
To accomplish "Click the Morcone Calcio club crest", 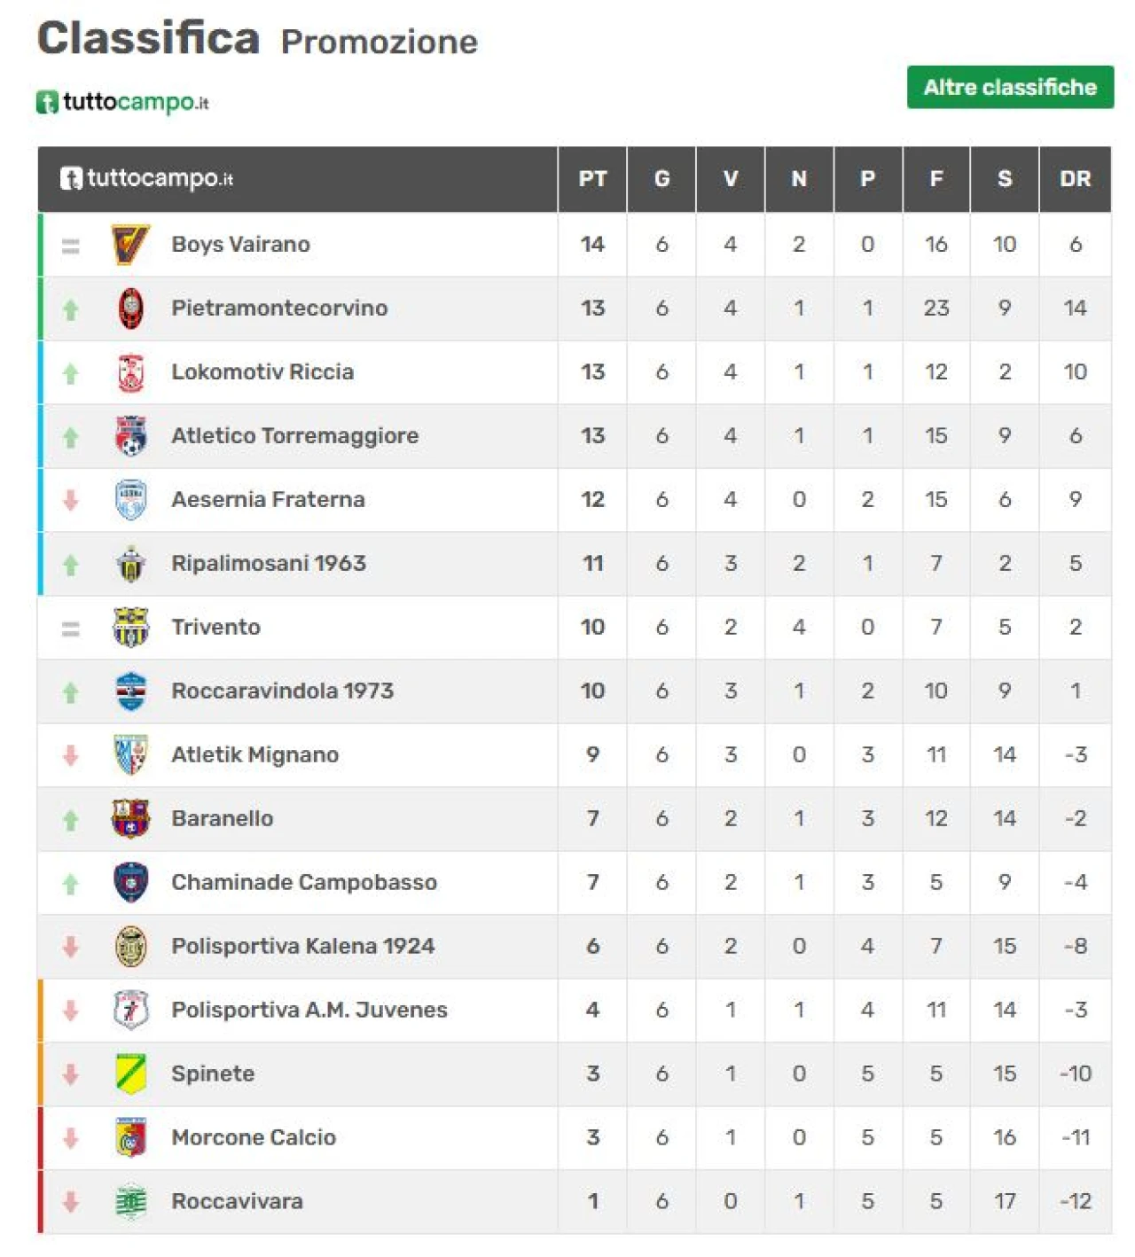I will point(130,1138).
